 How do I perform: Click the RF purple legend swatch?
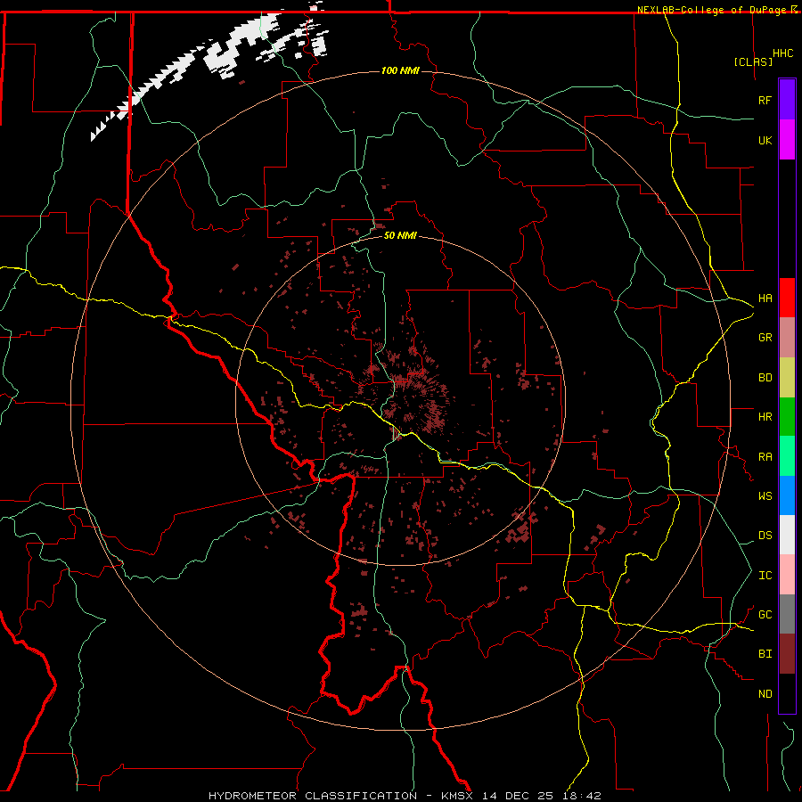tap(787, 100)
